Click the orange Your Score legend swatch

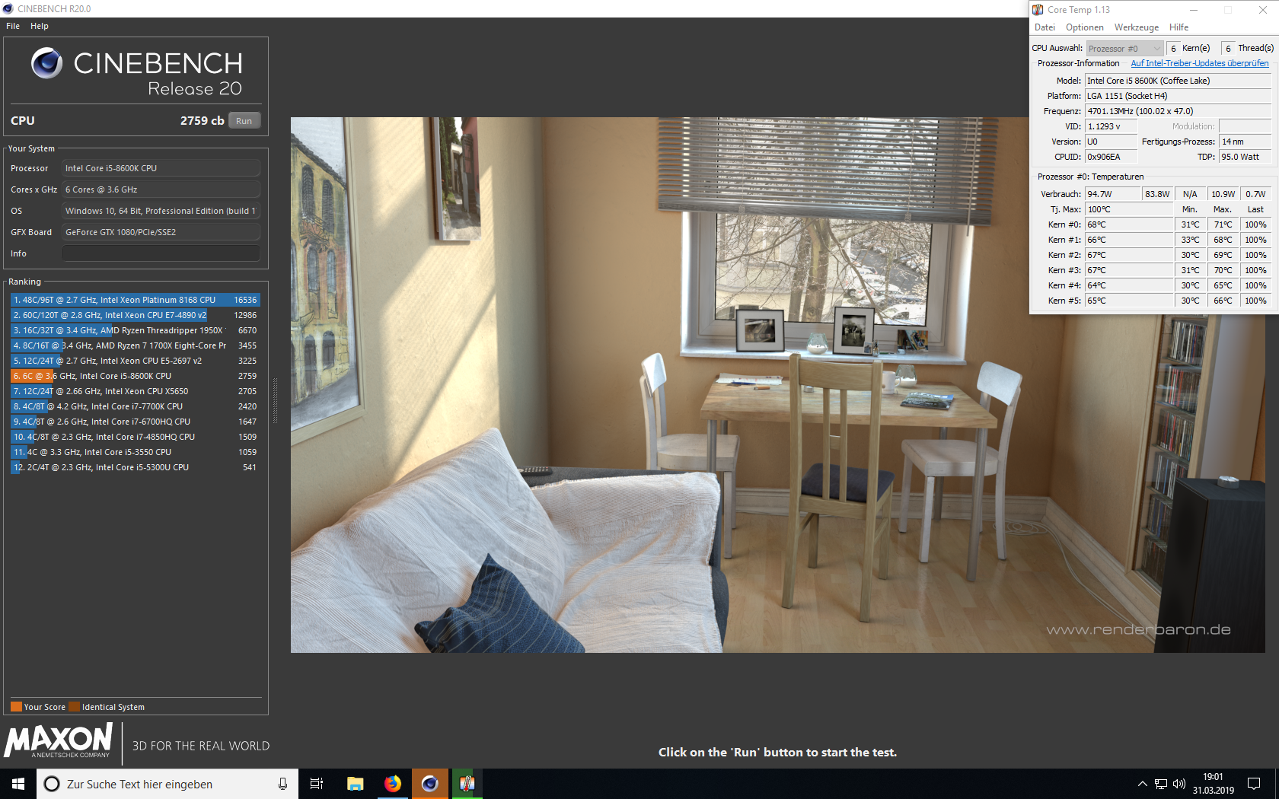tap(16, 706)
